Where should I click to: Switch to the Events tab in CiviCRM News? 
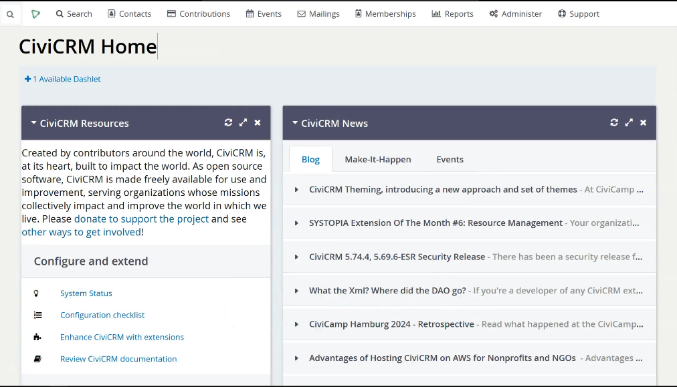click(450, 159)
